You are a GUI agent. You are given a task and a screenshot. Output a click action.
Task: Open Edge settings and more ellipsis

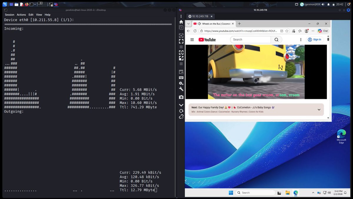pos(313,31)
